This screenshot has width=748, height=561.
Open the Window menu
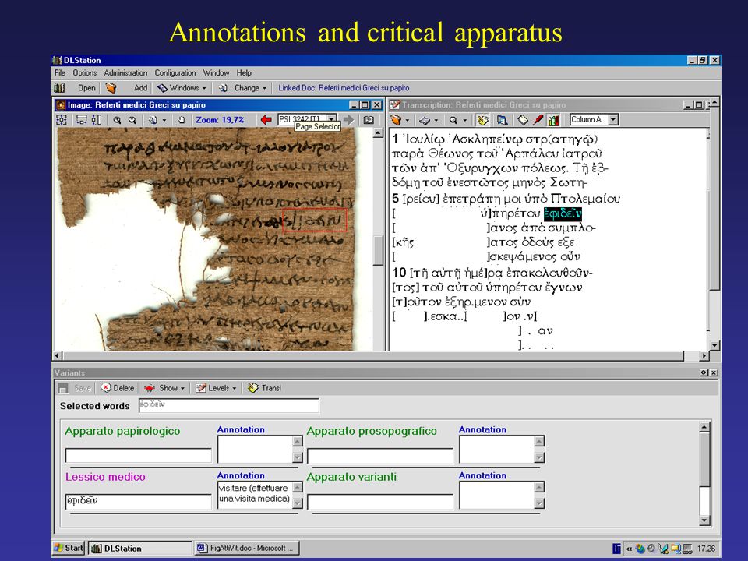(216, 73)
